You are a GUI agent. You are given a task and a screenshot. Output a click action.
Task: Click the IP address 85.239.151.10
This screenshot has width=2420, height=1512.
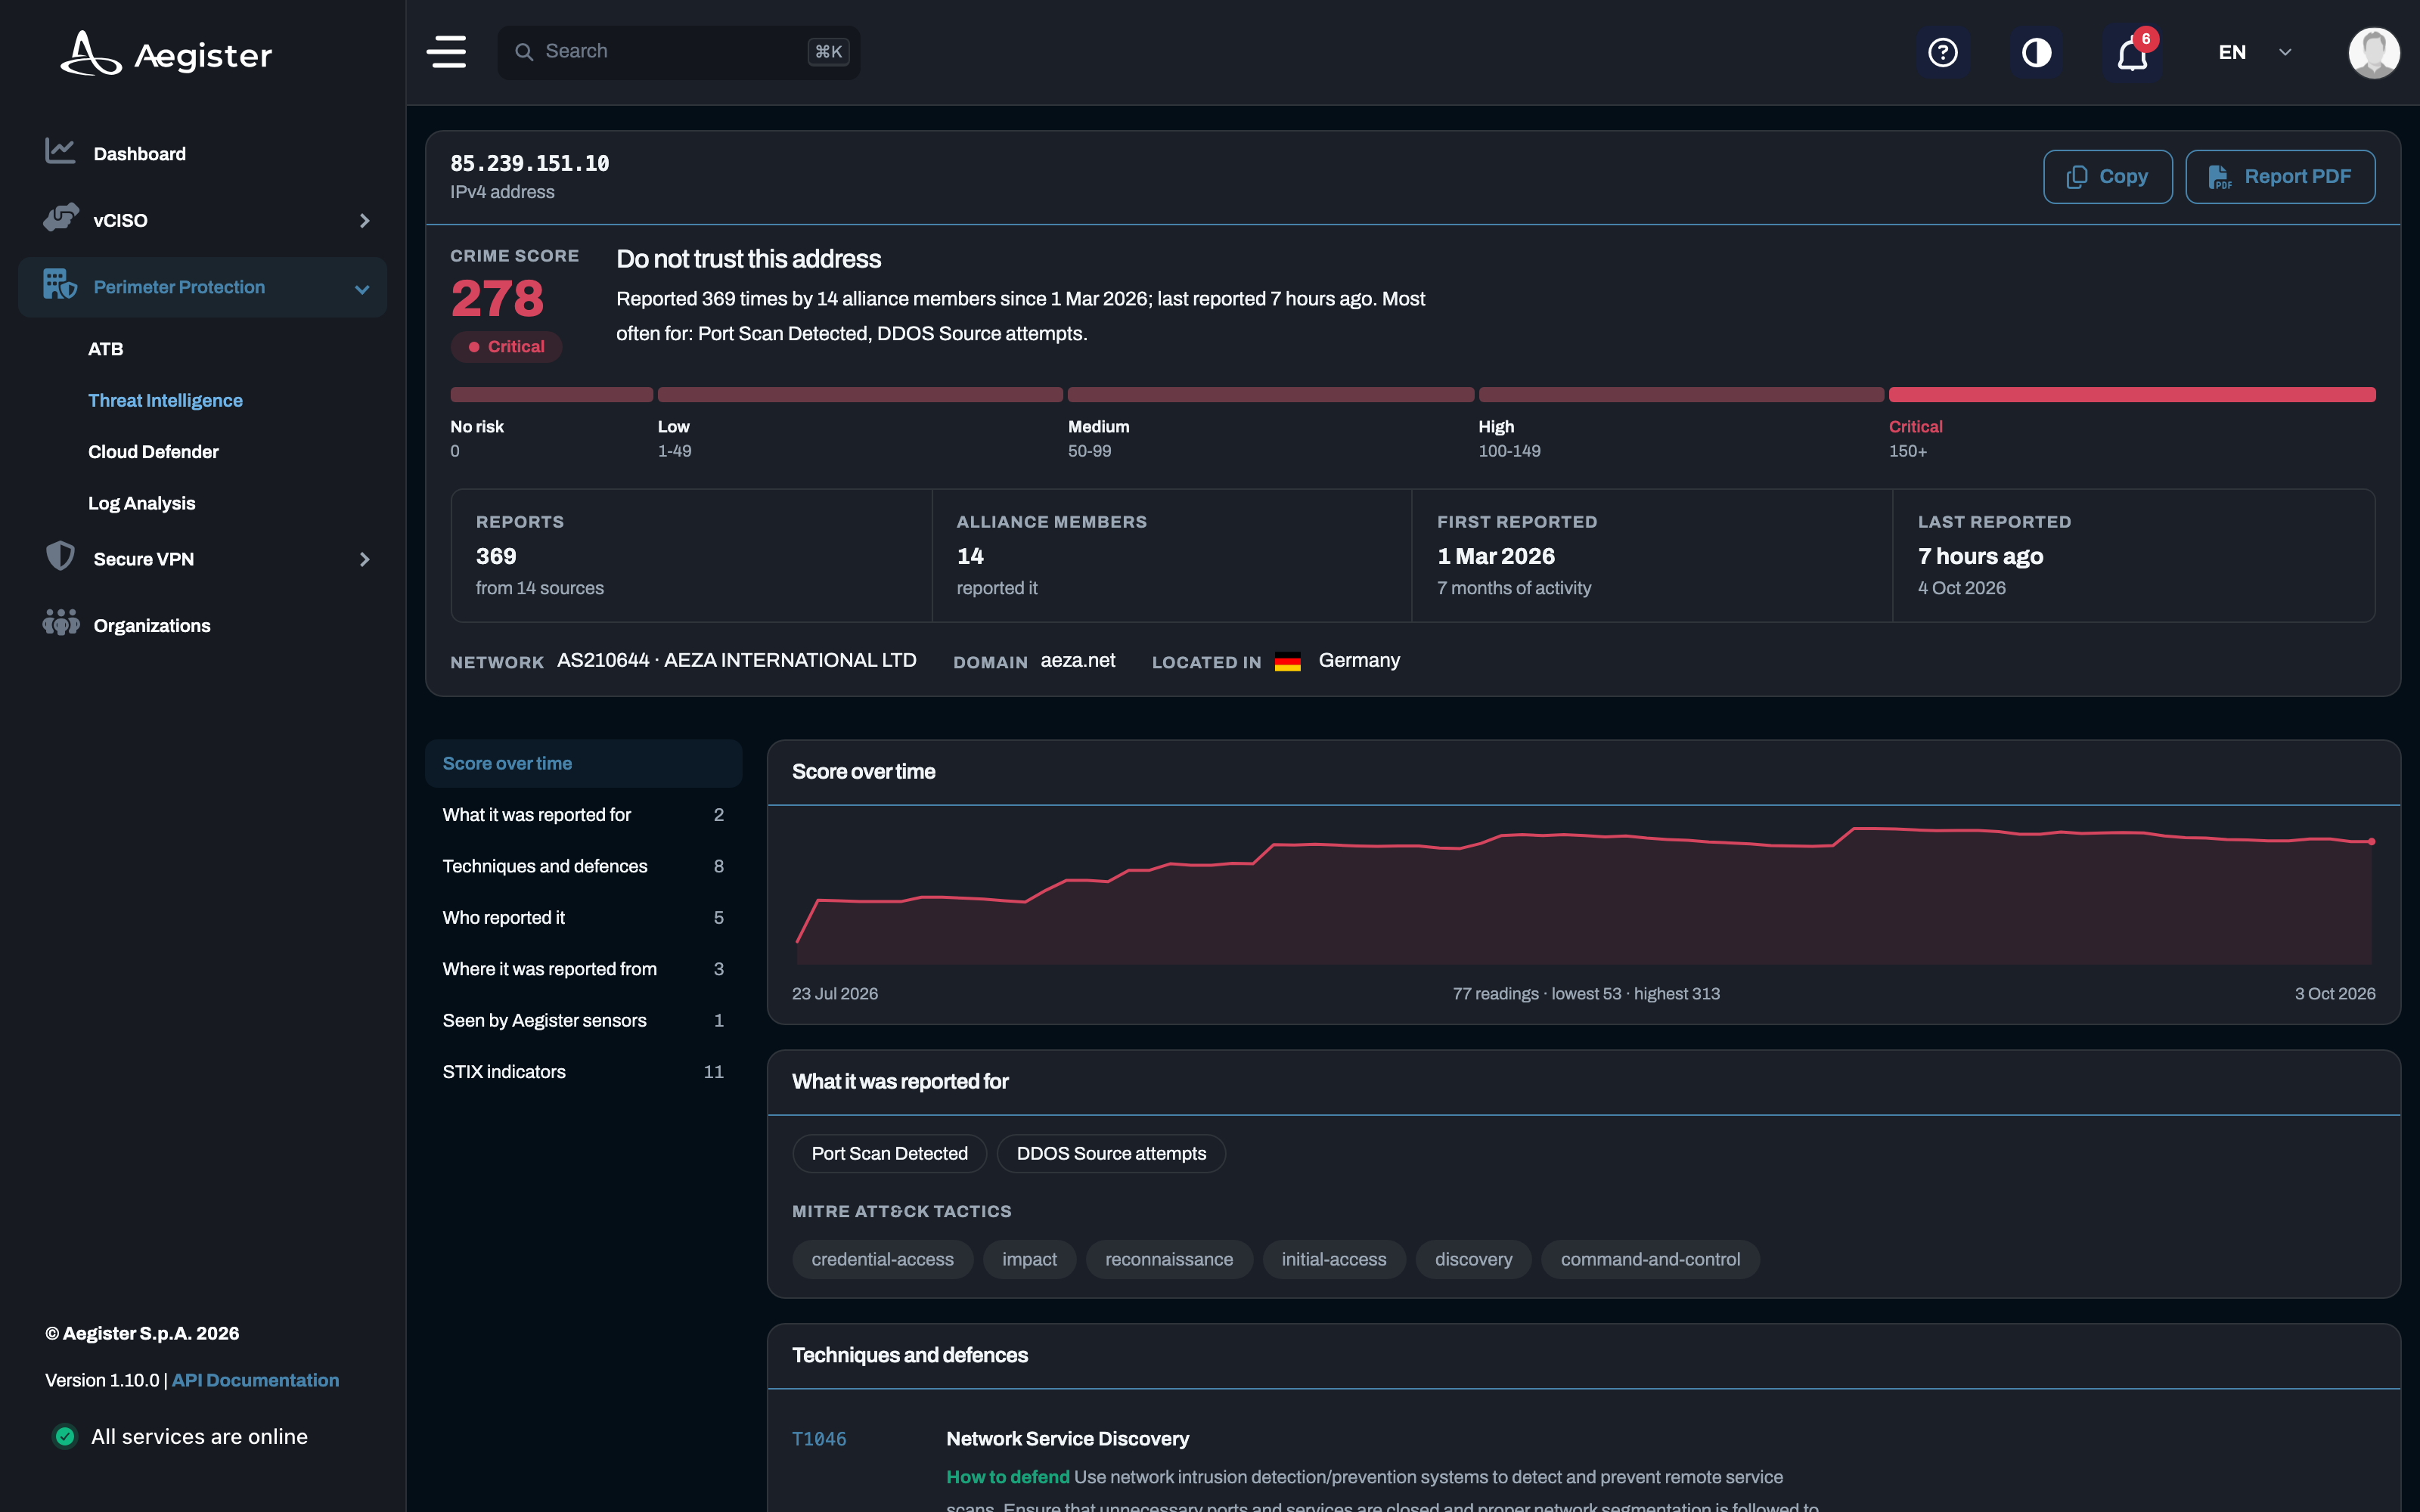[x=529, y=163]
